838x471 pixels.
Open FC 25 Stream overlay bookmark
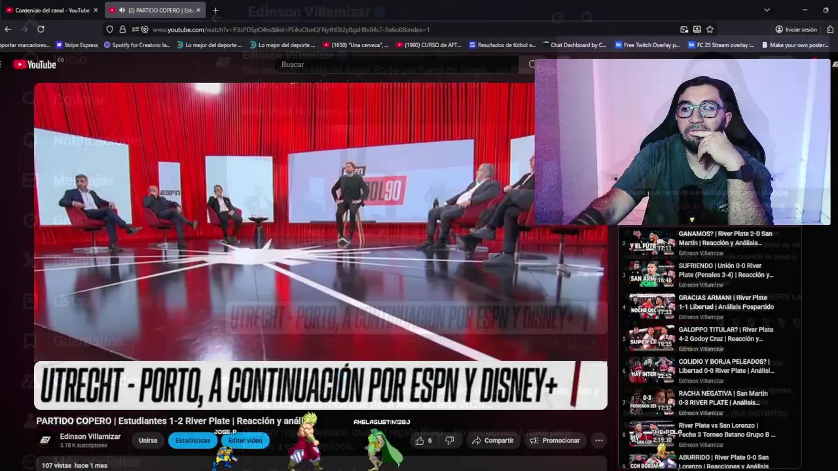point(721,45)
